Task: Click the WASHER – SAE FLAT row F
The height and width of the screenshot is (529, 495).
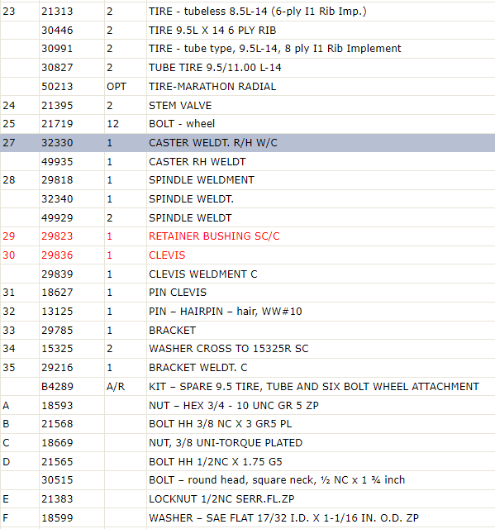Action: 248,517
